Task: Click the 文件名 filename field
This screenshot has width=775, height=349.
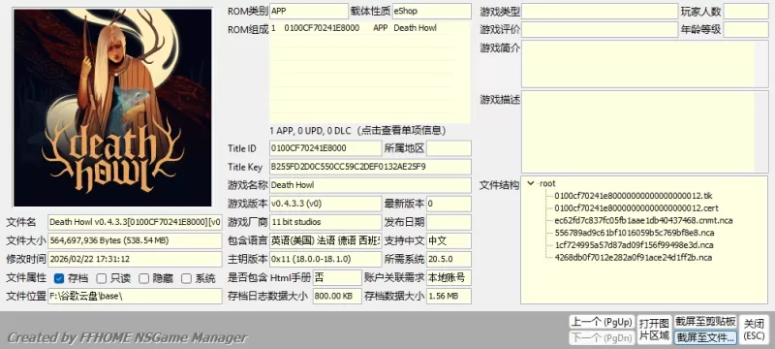Action: point(135,222)
